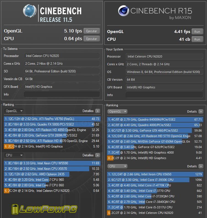The height and width of the screenshot is (218, 207).
Task: Select the ATI Radeon HD 4870 OpenGL Engine row
Action: click(x=52, y=141)
